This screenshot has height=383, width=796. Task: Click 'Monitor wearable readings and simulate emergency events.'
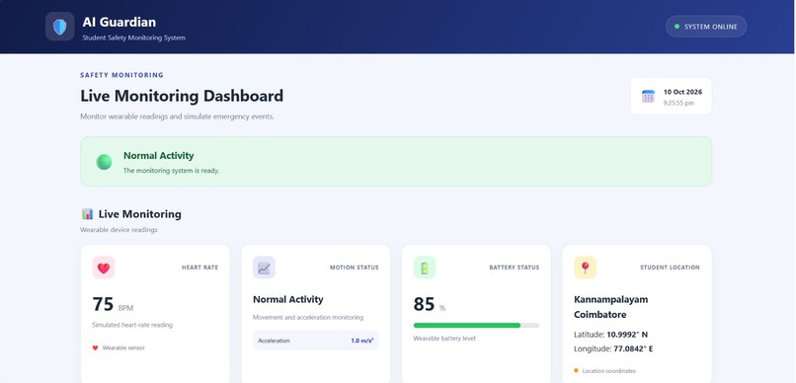(x=177, y=116)
